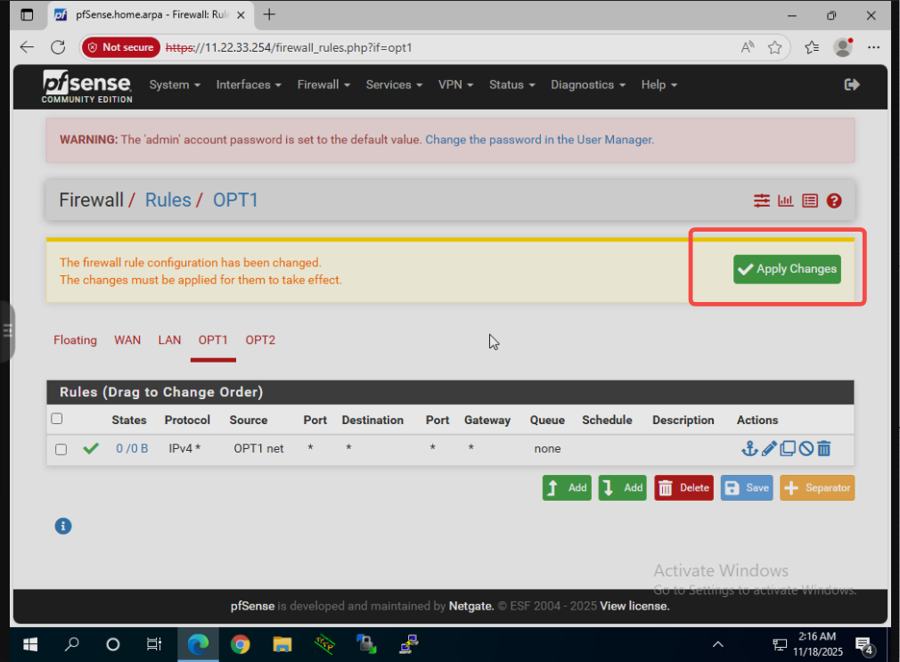Open browser profile avatar
The height and width of the screenshot is (662, 900).
(x=843, y=47)
